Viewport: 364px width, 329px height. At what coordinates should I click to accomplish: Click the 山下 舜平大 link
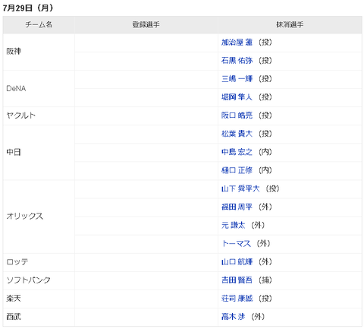pos(240,188)
